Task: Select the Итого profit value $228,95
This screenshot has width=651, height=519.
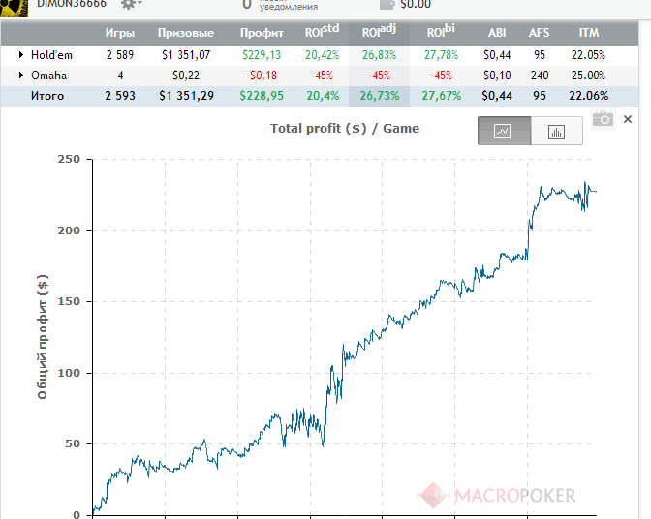Action: 262,96
